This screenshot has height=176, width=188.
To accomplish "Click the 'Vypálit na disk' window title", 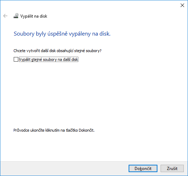I will 34,16.
